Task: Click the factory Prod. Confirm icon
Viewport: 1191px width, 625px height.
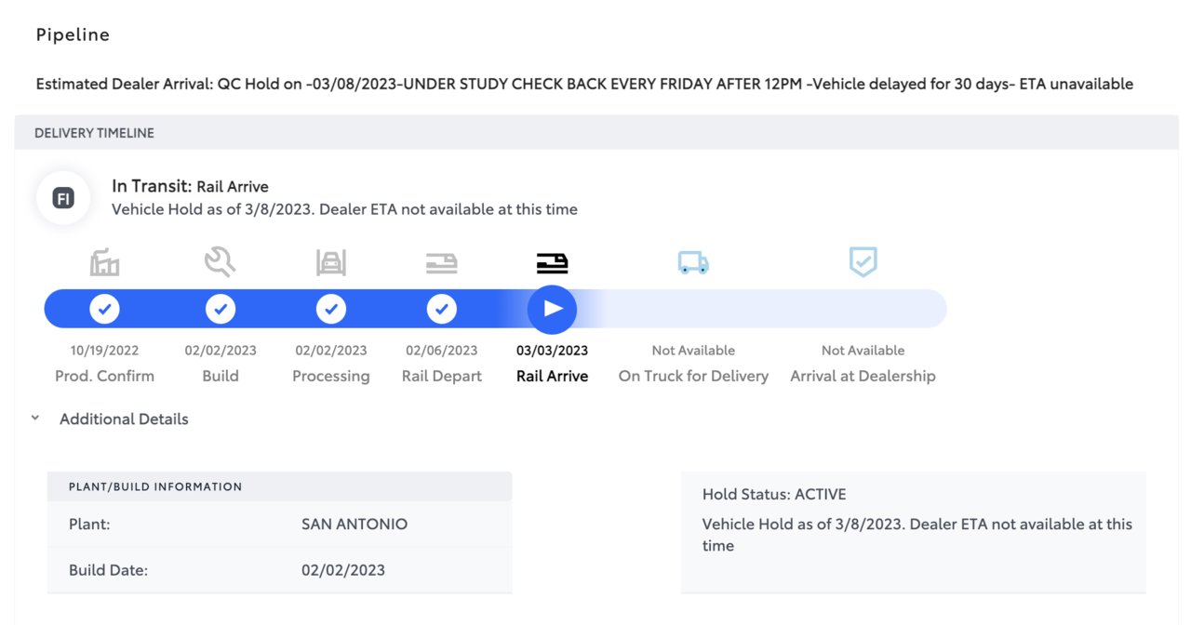Action: [x=104, y=263]
